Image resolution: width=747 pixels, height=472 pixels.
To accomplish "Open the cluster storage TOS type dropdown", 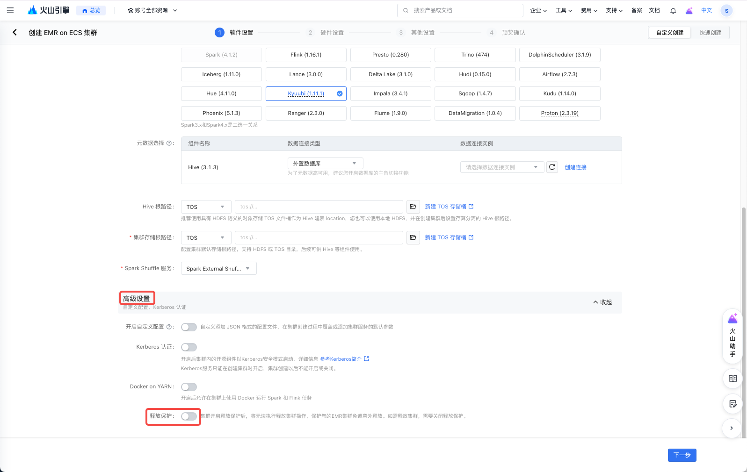I will coord(206,237).
